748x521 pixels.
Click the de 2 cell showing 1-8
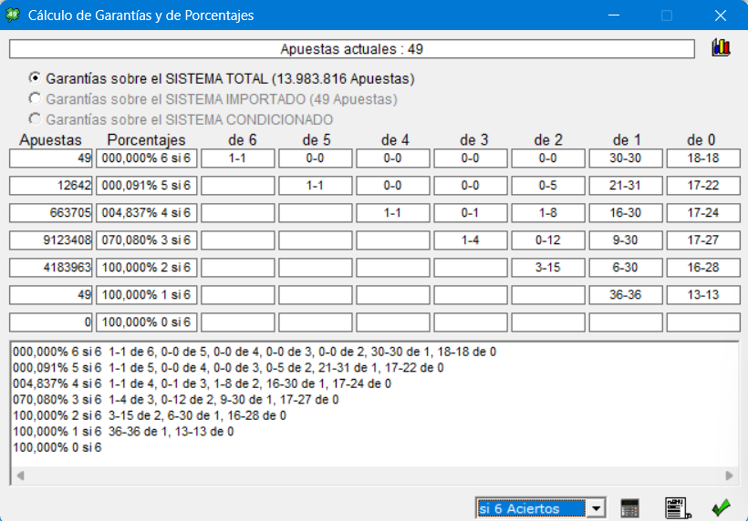(548, 213)
